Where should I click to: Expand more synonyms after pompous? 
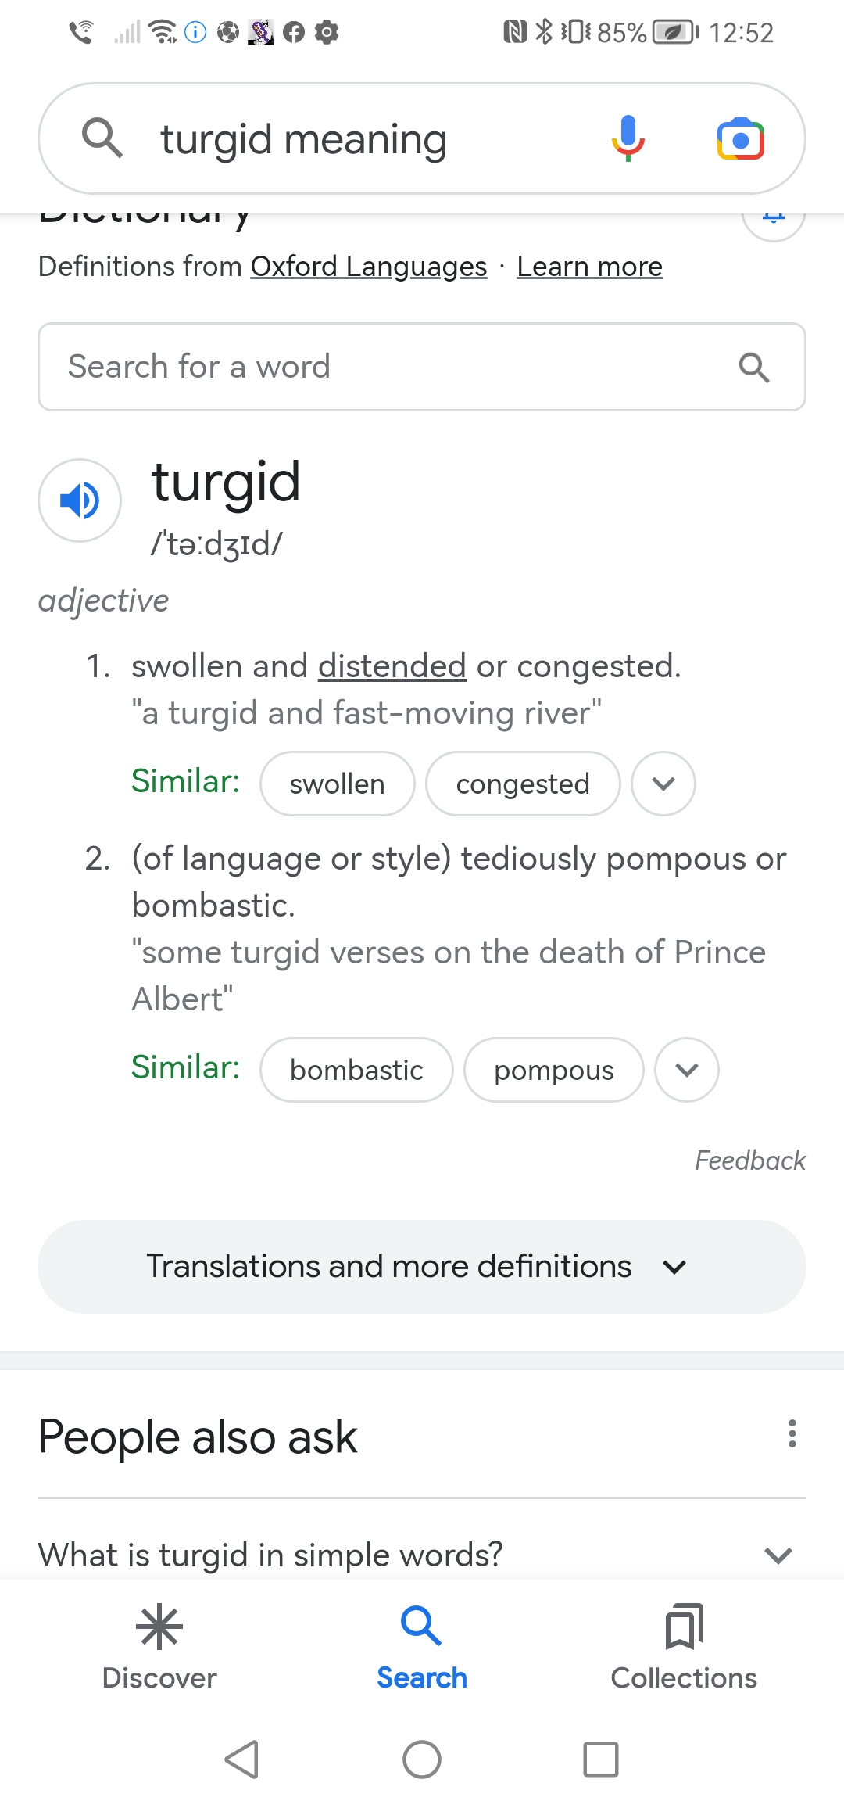pos(687,1070)
